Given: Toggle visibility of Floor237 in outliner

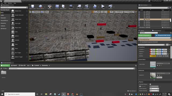Looking at the screenshot, I should point(139,14).
